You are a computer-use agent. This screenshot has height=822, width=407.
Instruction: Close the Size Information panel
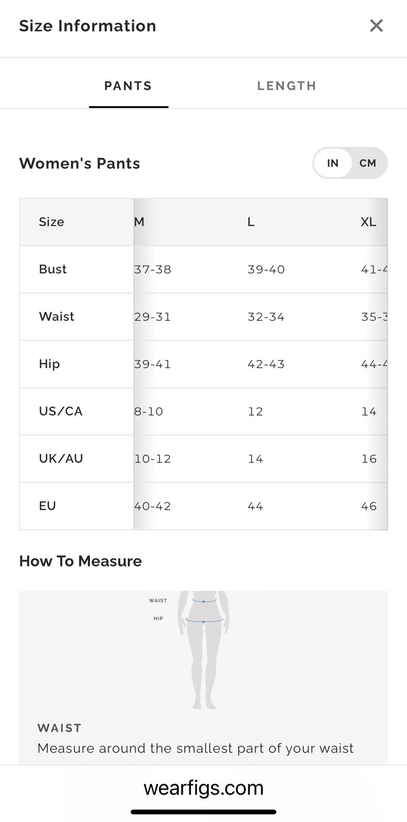pyautogui.click(x=376, y=26)
